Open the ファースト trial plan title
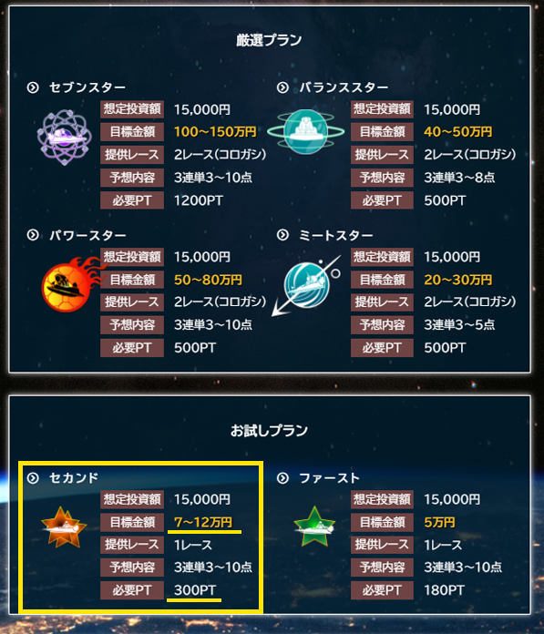The width and height of the screenshot is (544, 634). point(329,478)
